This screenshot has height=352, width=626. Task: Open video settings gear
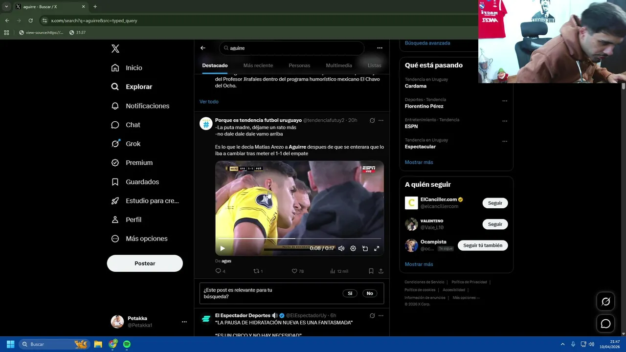(x=353, y=248)
